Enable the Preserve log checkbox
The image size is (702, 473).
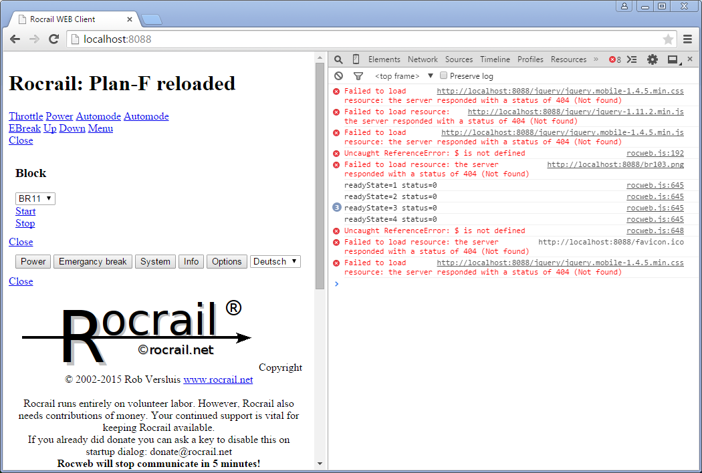pos(443,75)
